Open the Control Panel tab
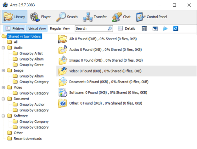 point(152,17)
